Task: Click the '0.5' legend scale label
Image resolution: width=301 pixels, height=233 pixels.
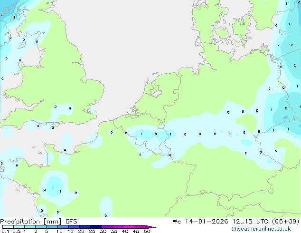Action: click(x=16, y=231)
